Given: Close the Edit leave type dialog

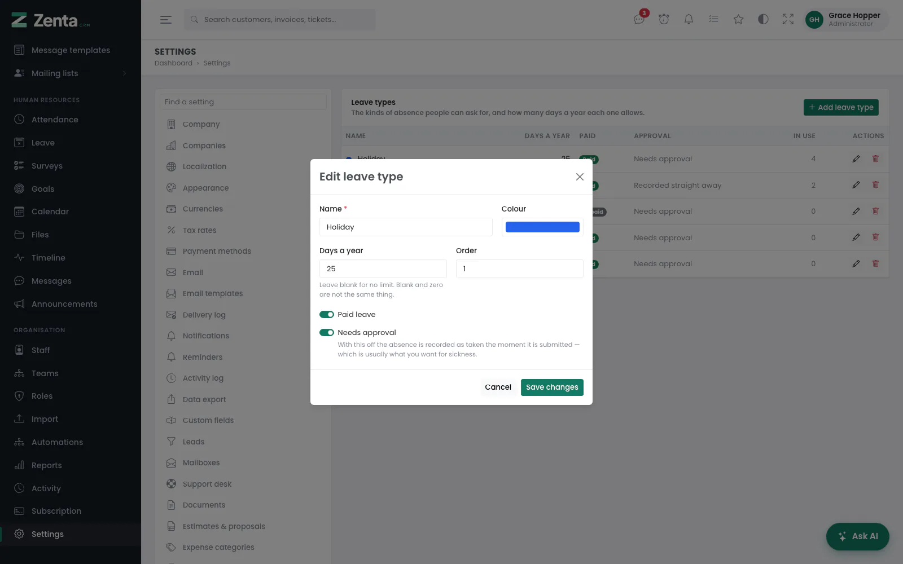Looking at the screenshot, I should (580, 177).
